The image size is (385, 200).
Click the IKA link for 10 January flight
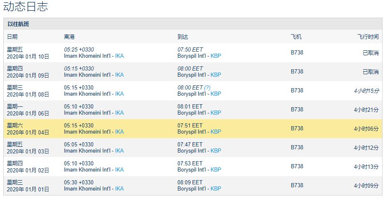point(119,56)
